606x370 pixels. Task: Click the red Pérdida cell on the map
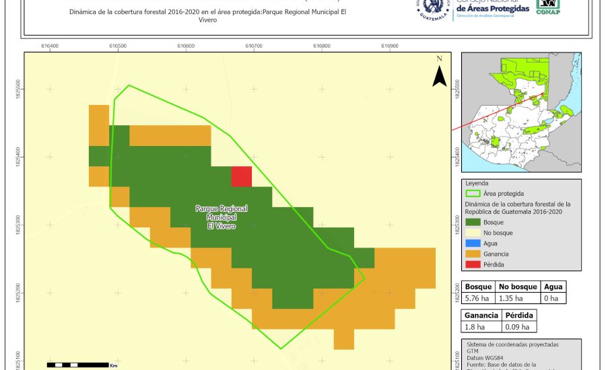(x=242, y=176)
